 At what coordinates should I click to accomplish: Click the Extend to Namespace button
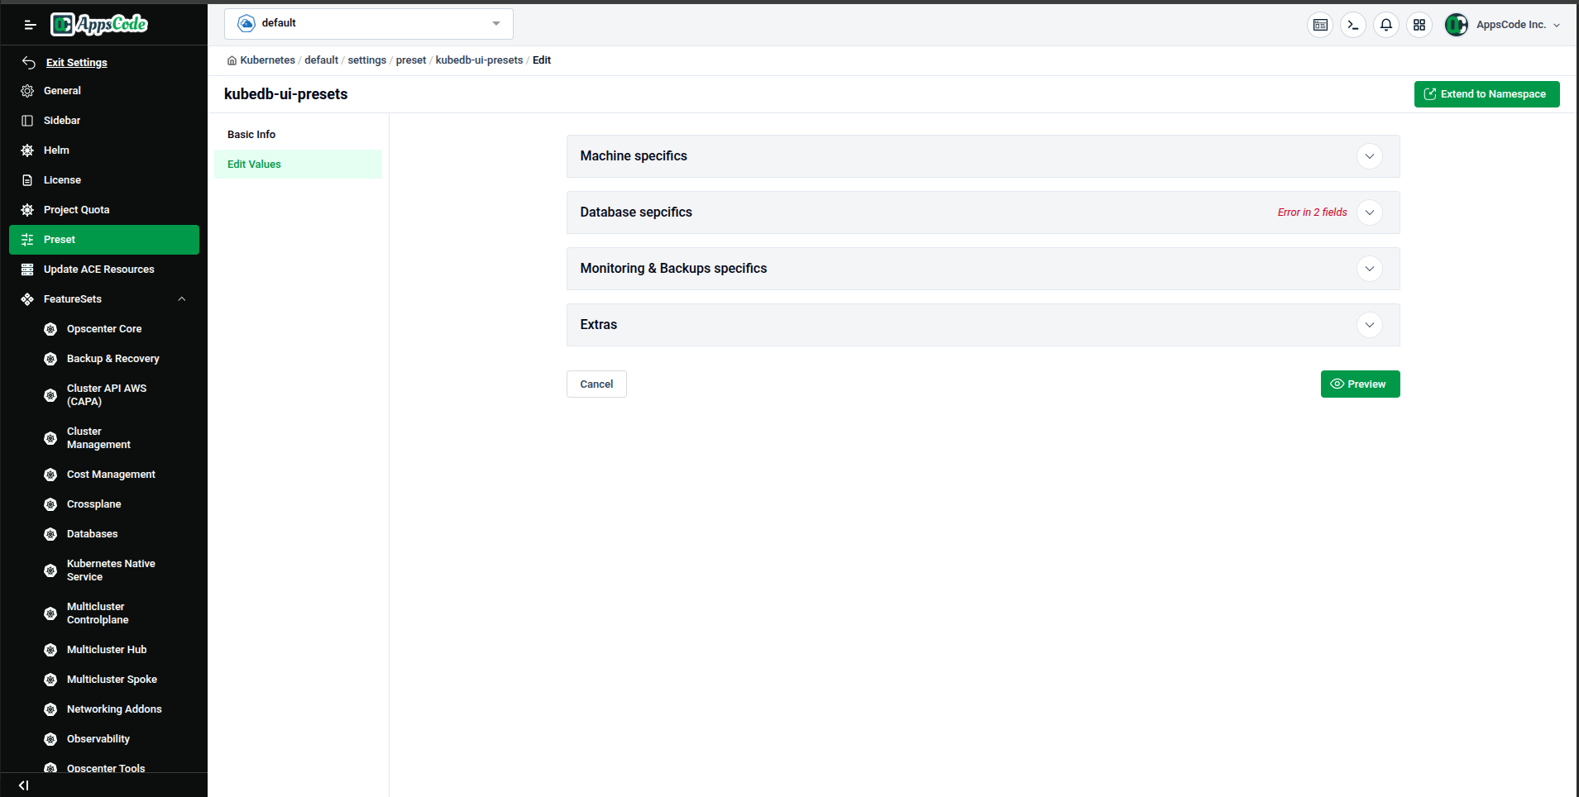point(1486,93)
